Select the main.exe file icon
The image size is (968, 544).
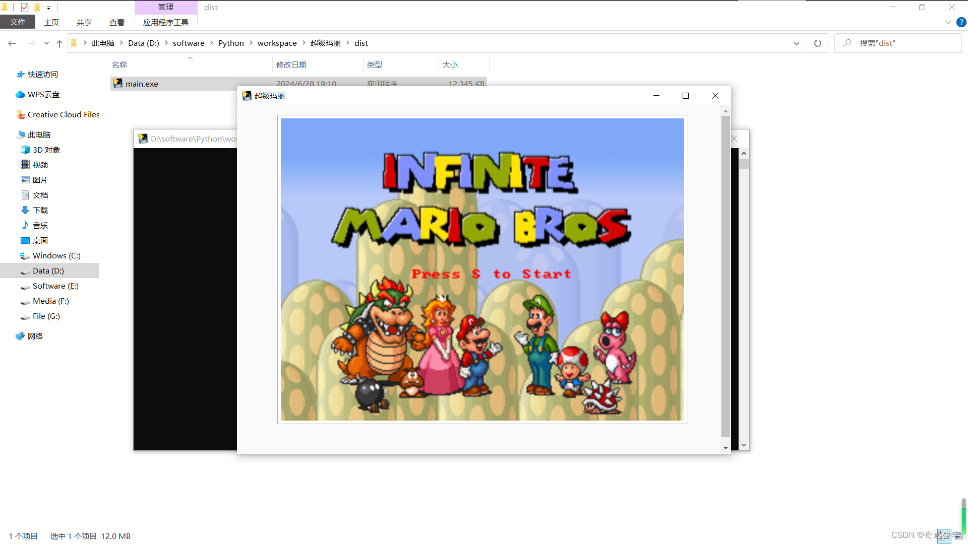tap(118, 84)
